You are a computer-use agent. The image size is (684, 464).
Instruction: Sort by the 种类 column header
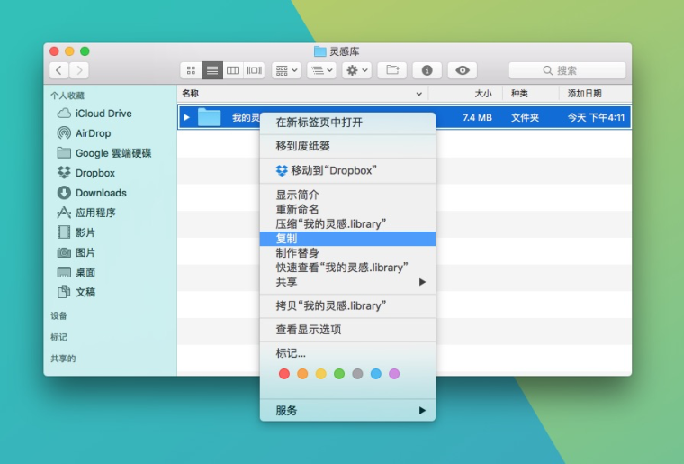coord(531,94)
